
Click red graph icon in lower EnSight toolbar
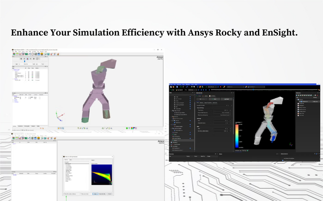pos(20,138)
